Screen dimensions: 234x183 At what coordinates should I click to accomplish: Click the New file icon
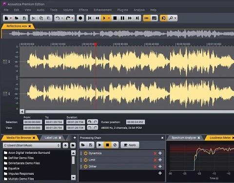(x=6, y=18)
